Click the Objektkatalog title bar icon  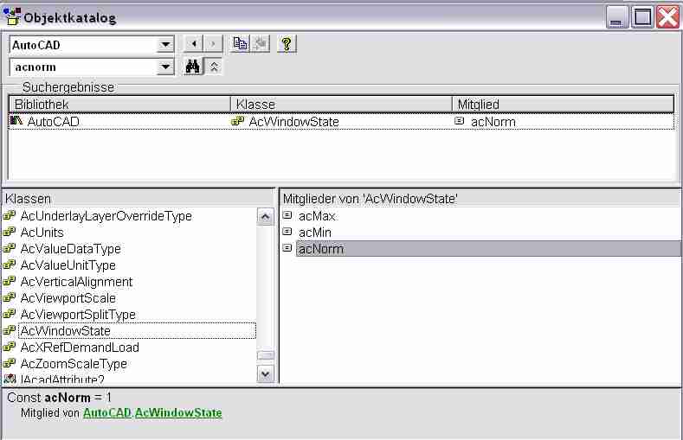click(x=12, y=16)
